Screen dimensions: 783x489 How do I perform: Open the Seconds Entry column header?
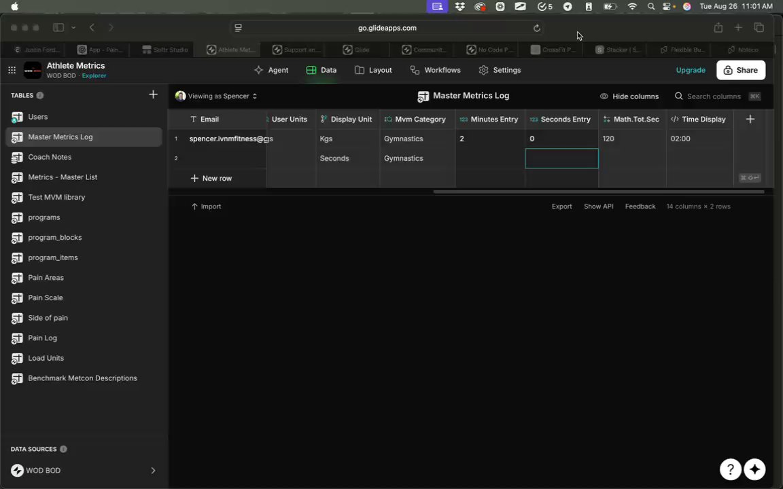point(561,120)
